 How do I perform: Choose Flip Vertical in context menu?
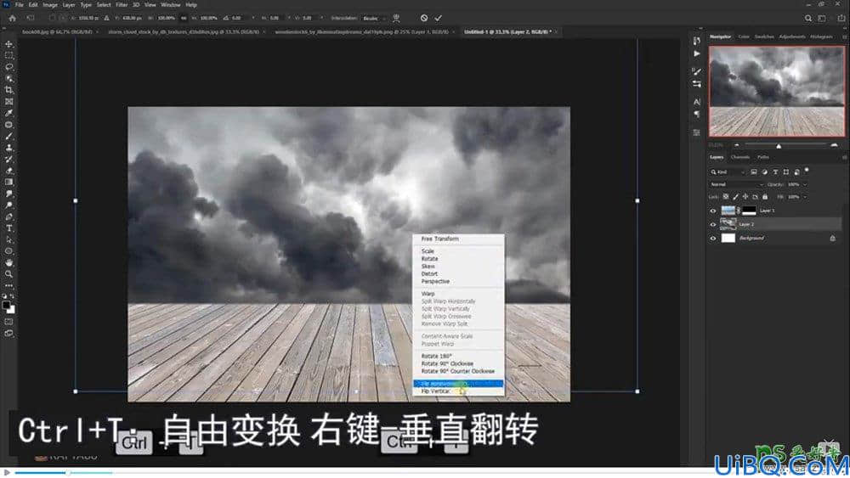[459, 391]
